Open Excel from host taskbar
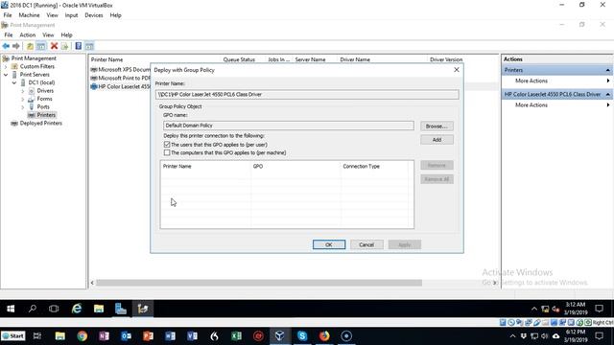614x345 pixels. [x=237, y=336]
